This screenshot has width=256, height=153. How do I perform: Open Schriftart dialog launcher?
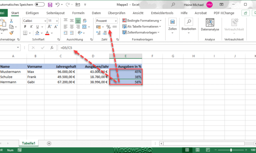(58, 39)
